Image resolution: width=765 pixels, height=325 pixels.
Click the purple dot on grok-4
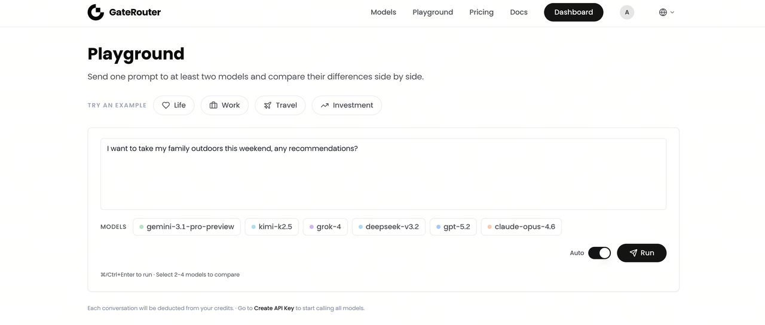click(312, 227)
